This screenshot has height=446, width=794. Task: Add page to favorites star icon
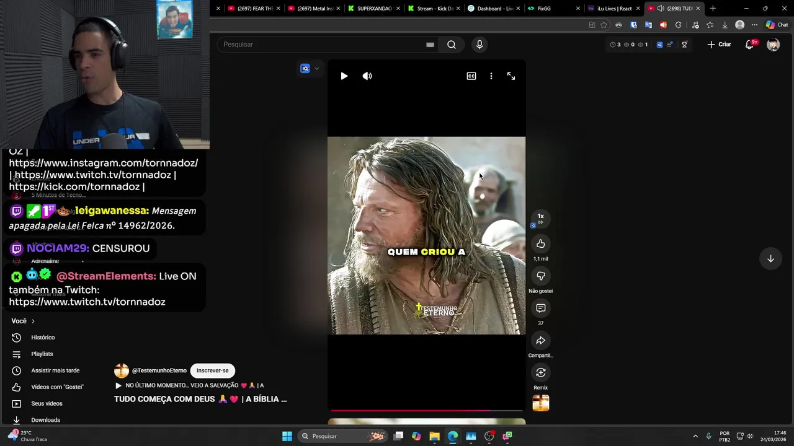(x=604, y=25)
